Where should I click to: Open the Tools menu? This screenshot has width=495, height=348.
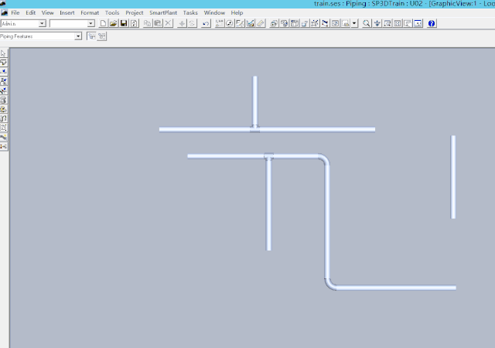coord(112,12)
